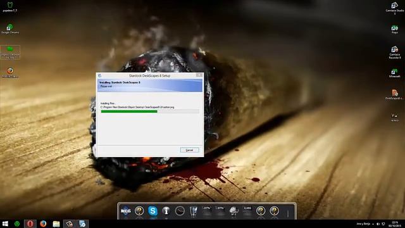Viewport: 405px width, 228px height.
Task: Open the weather widget in the dock
Action: click(x=234, y=211)
